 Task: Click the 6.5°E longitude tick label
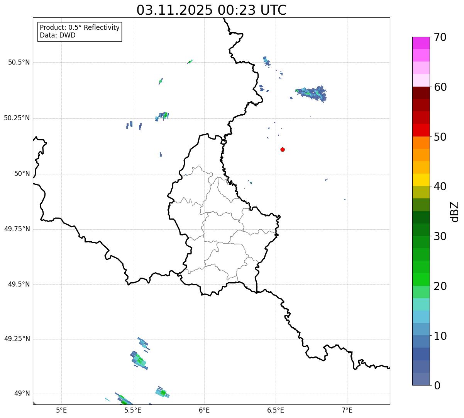[x=276, y=410]
